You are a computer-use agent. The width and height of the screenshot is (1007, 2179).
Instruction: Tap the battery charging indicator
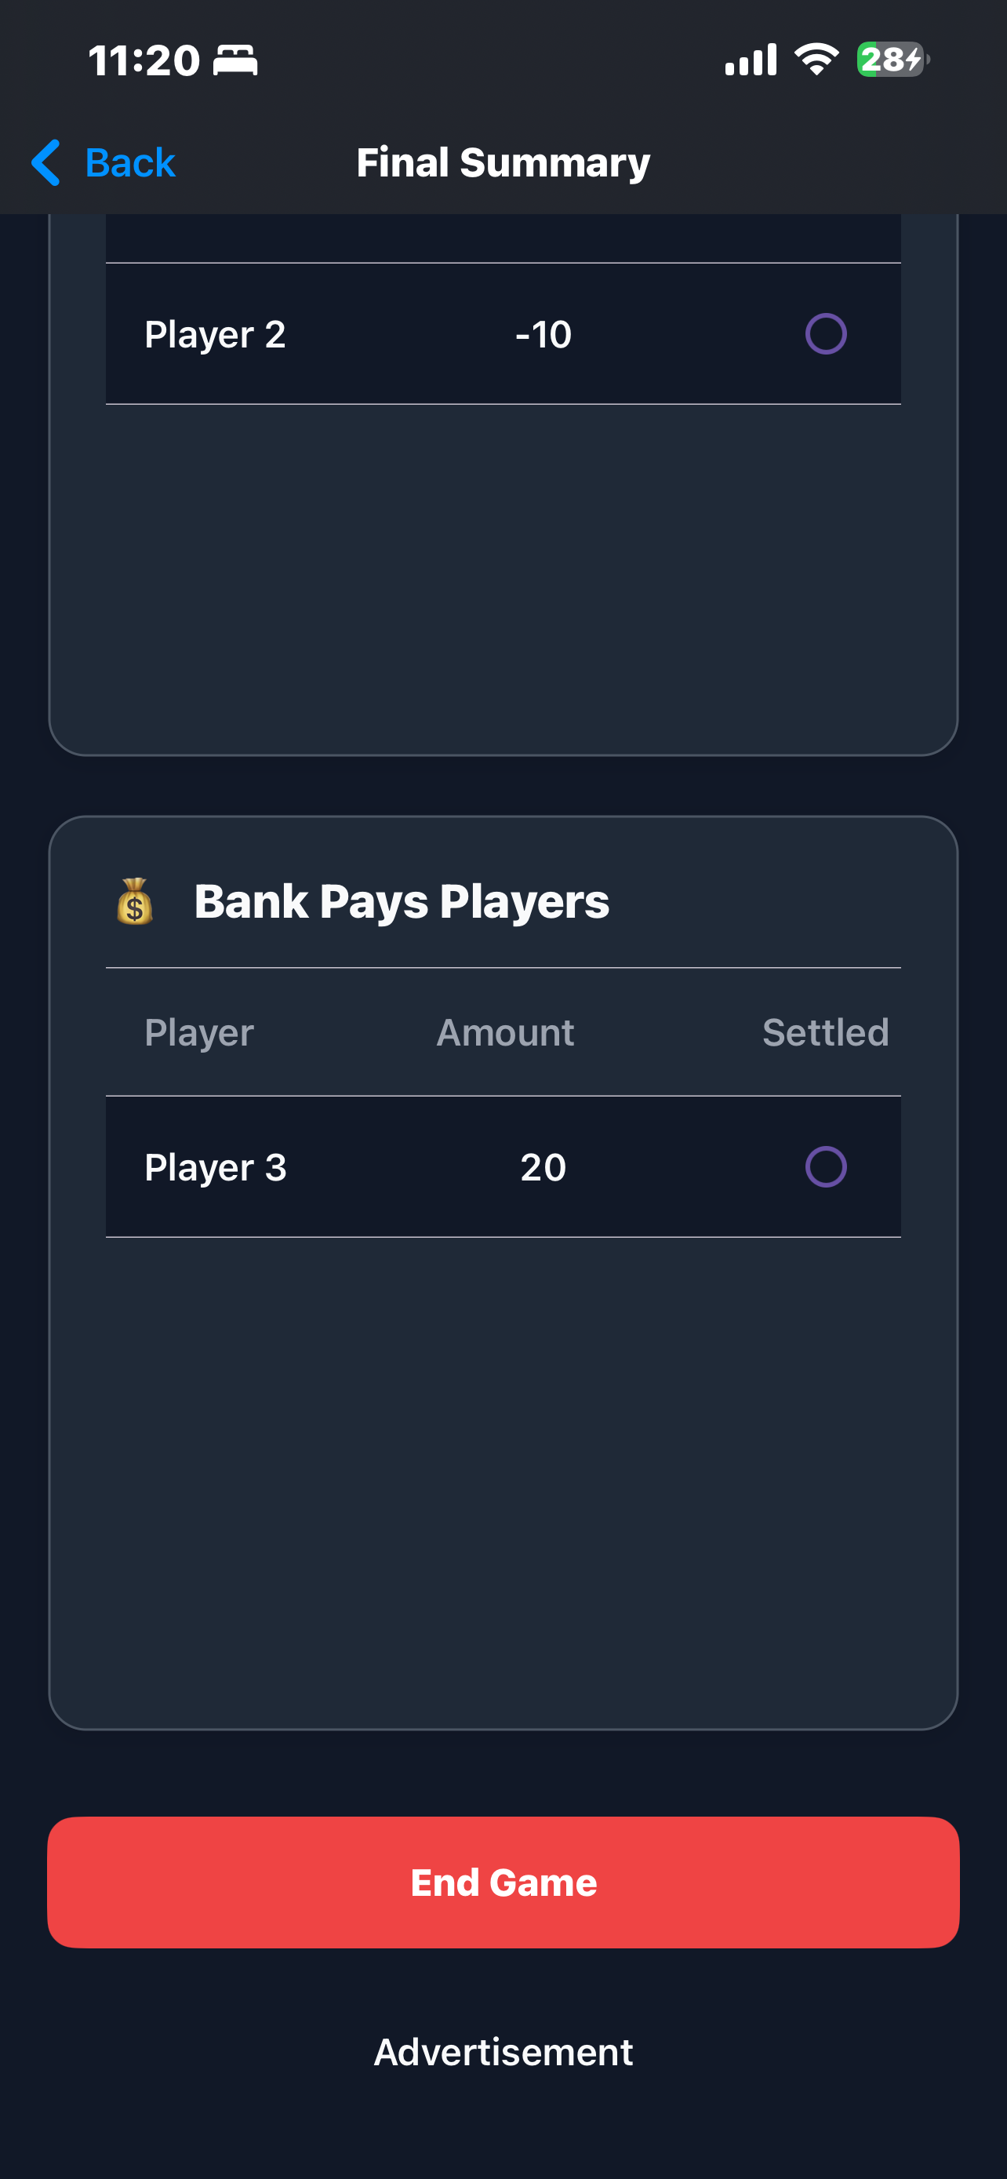click(892, 59)
